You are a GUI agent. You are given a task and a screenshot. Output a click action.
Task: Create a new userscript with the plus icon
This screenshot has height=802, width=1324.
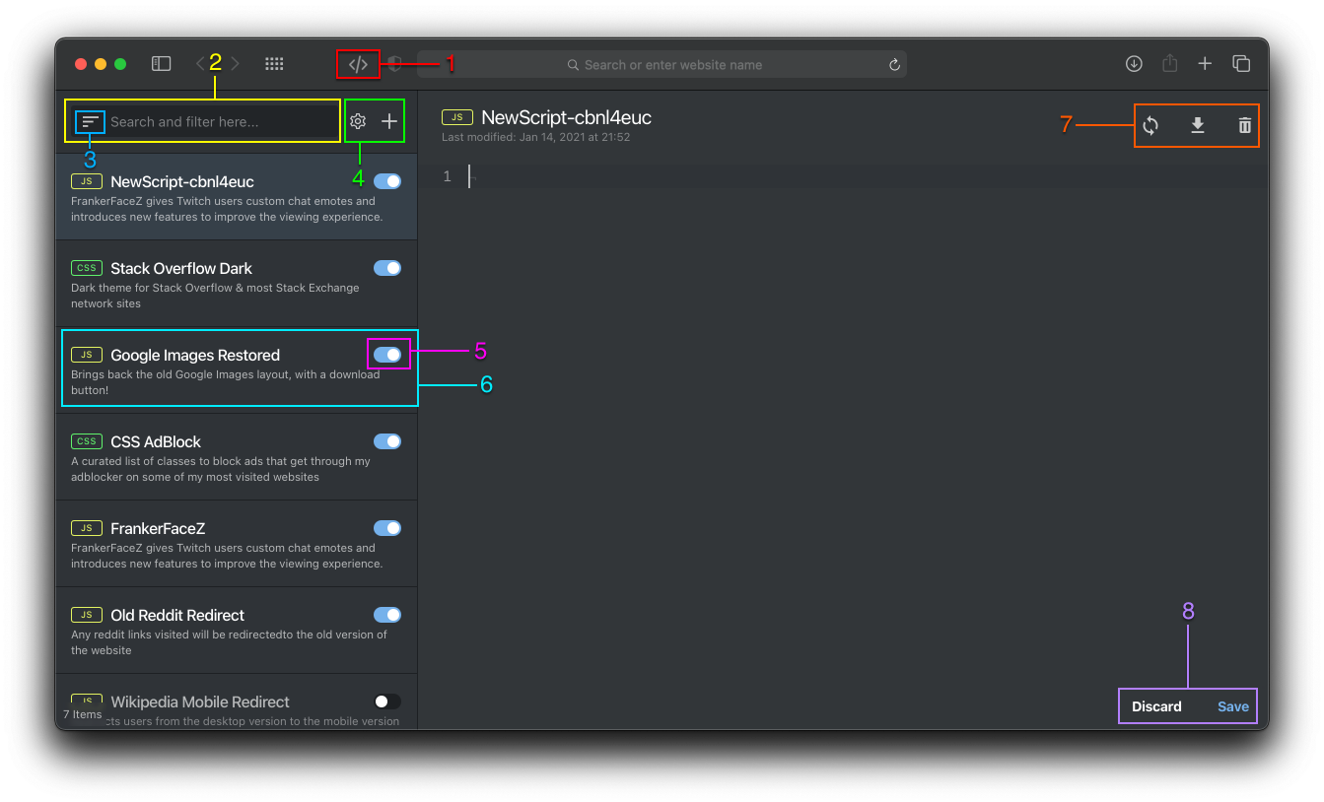click(x=388, y=119)
